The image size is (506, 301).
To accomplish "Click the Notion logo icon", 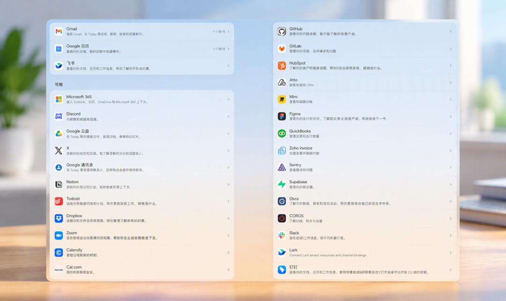I will click(59, 184).
